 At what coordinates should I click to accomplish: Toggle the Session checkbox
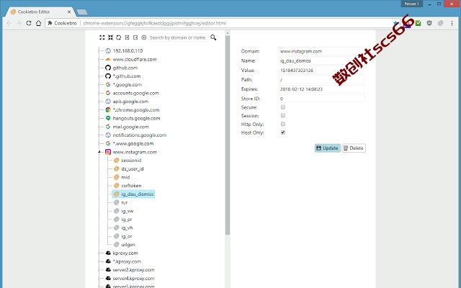tap(283, 115)
